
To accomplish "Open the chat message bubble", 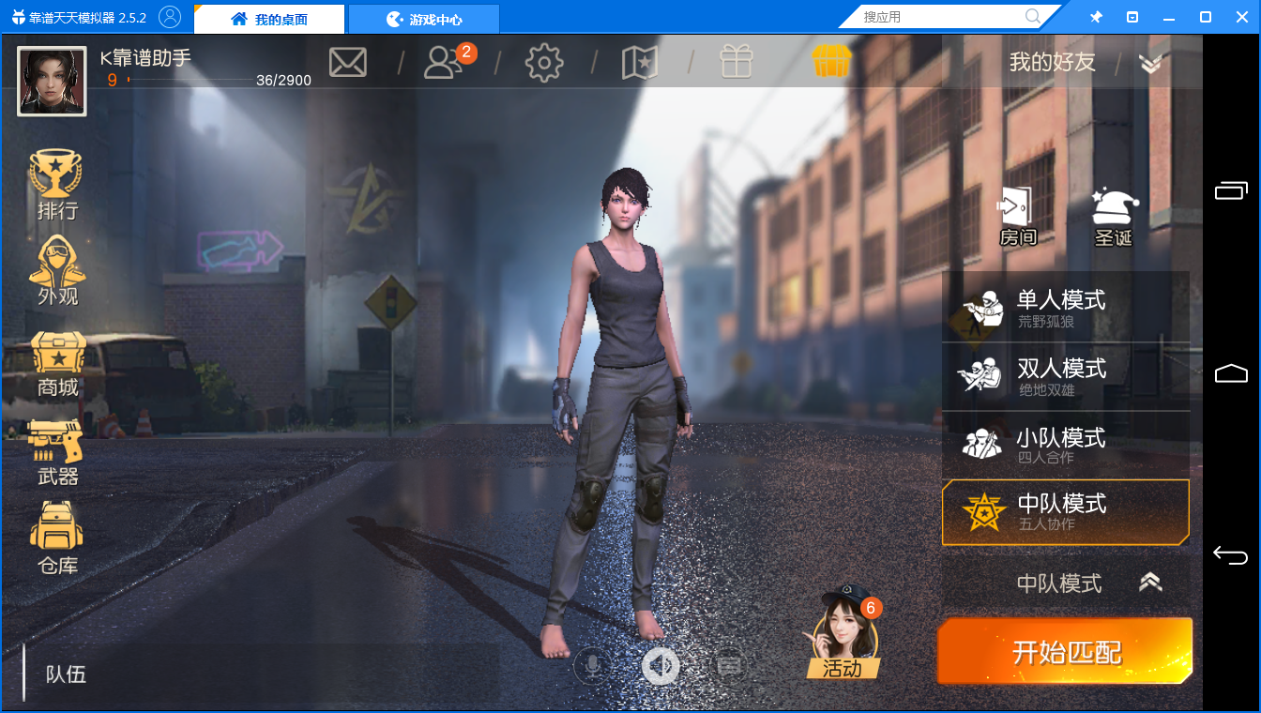I will point(730,665).
